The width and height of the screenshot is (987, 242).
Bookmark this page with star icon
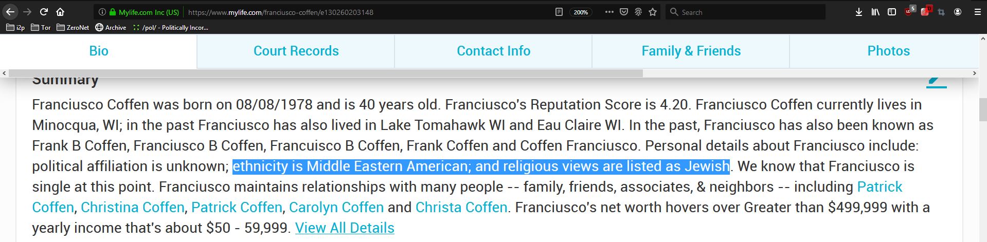(653, 12)
